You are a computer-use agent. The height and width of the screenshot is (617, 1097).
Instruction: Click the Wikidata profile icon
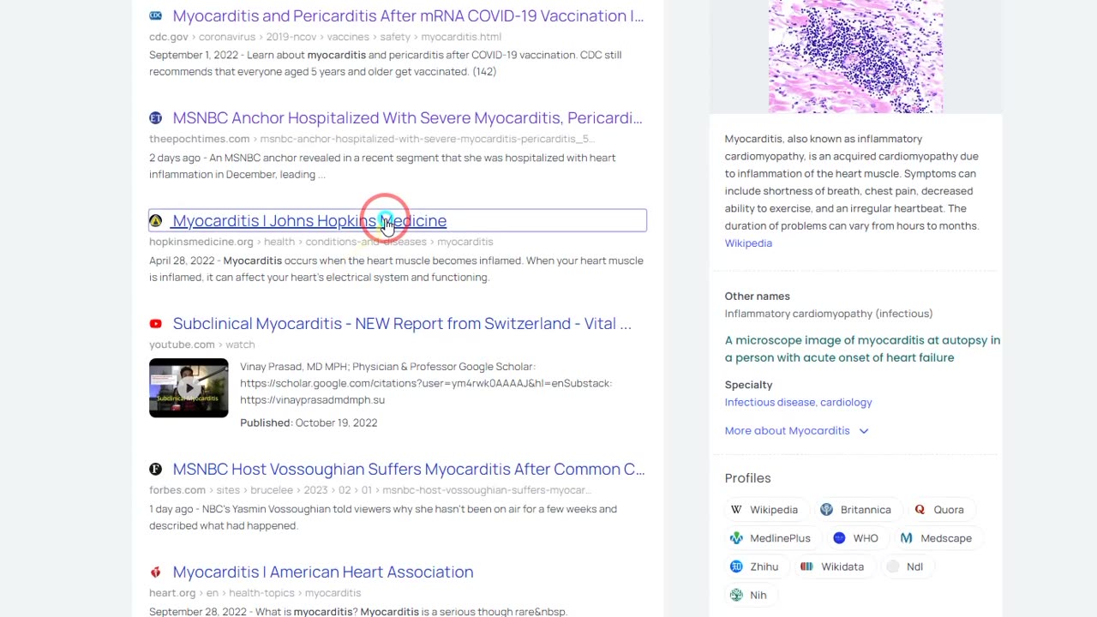(806, 566)
